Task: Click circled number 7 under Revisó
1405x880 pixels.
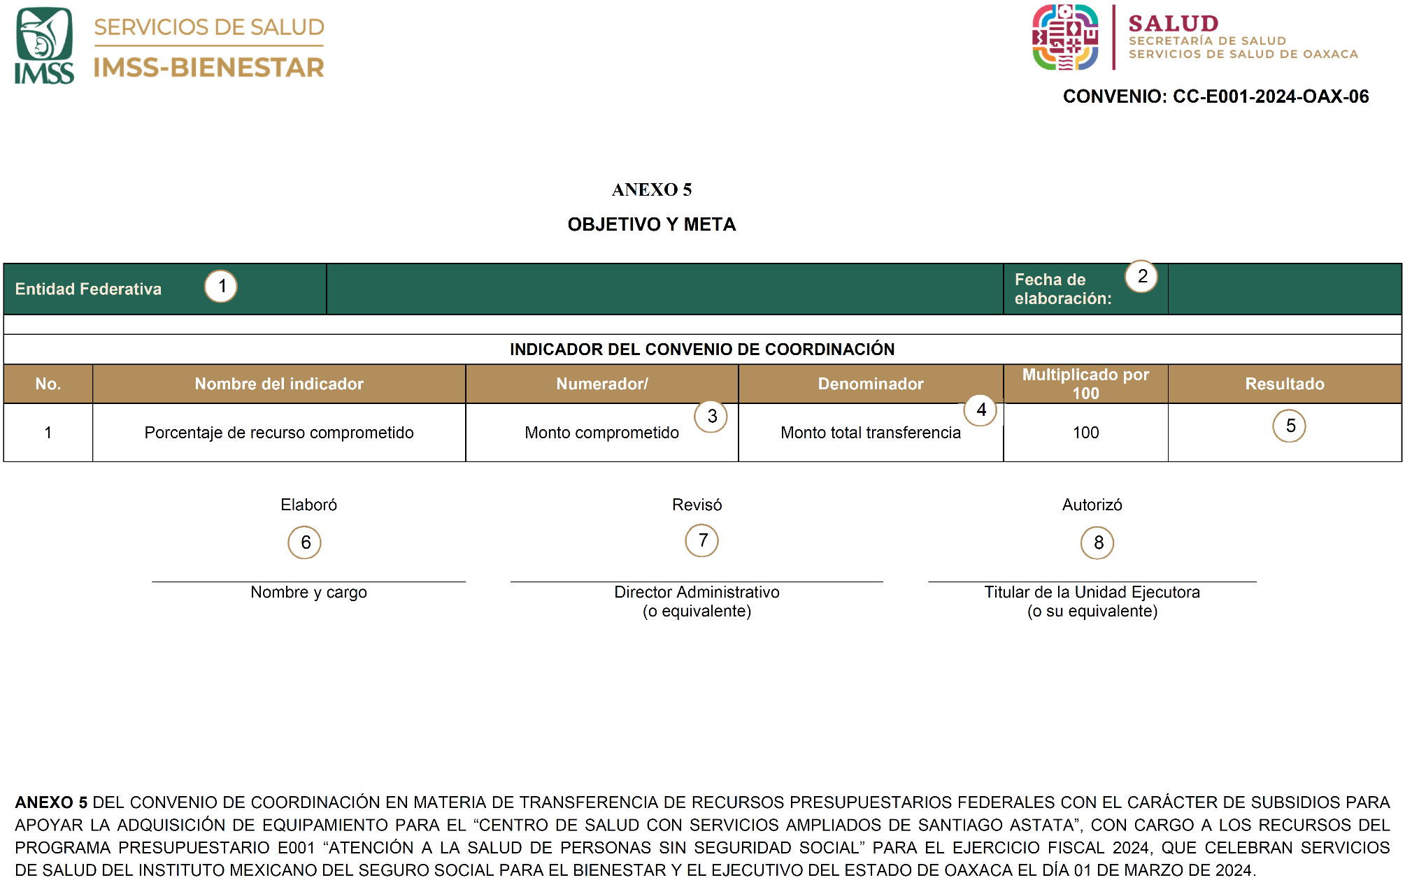Action: pos(702,541)
